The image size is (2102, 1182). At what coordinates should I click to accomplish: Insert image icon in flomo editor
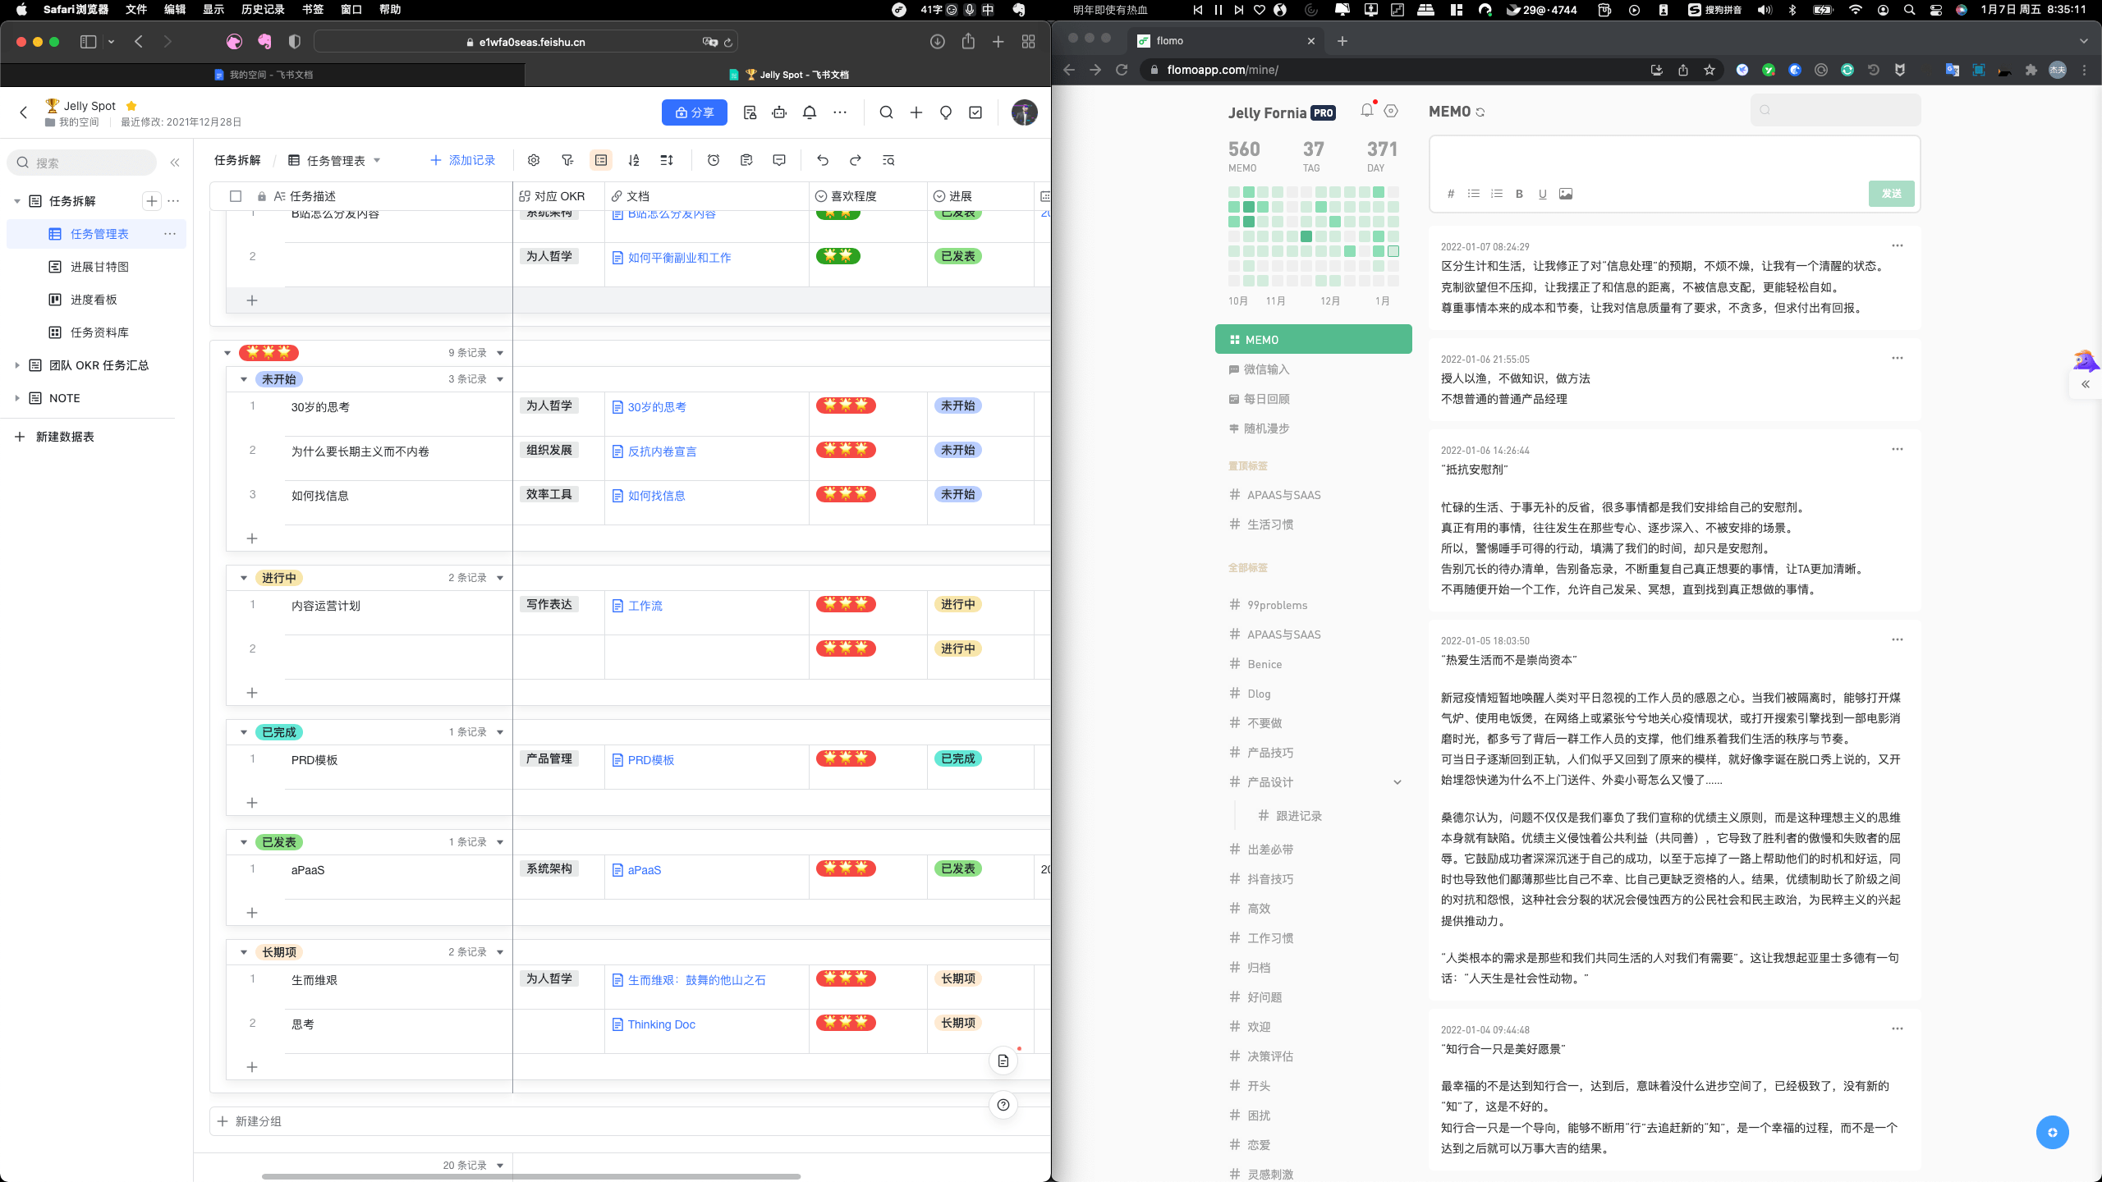click(x=1566, y=194)
